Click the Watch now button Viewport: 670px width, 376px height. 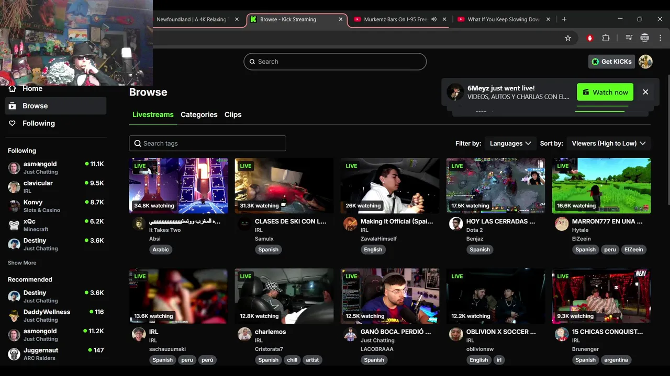pyautogui.click(x=605, y=92)
